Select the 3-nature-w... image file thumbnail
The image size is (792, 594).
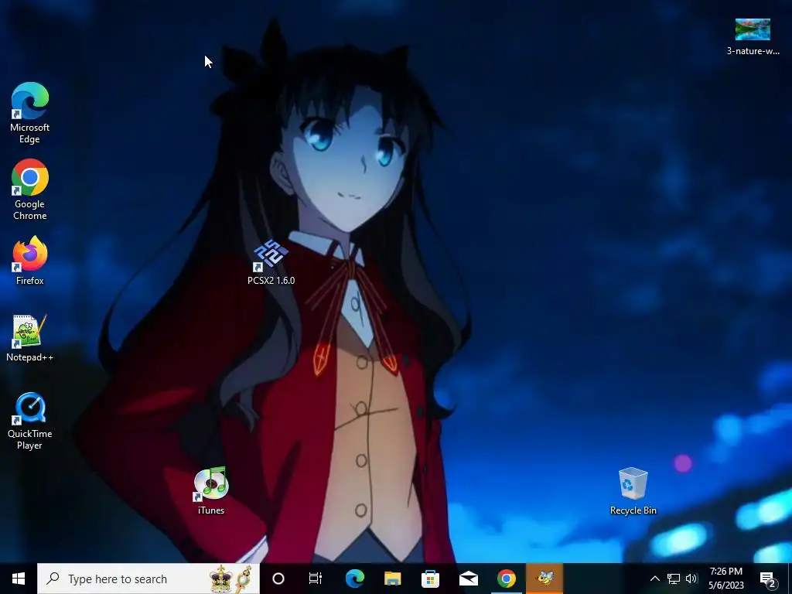753,36
